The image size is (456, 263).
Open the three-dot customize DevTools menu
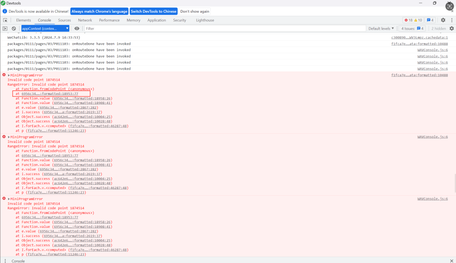pyautogui.click(x=452, y=20)
